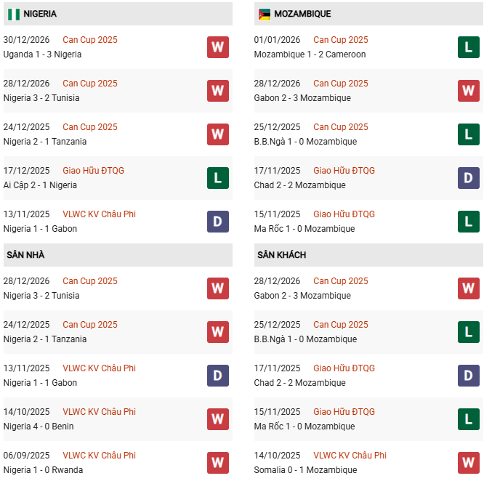The height and width of the screenshot is (481, 484).
Task: Select the NIGERIA team header
Action: 40,14
